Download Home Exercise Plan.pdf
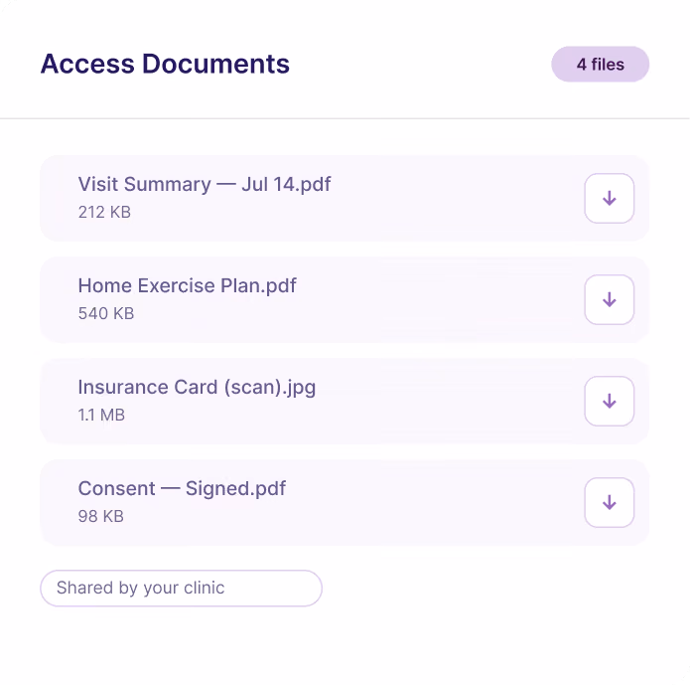 609,299
